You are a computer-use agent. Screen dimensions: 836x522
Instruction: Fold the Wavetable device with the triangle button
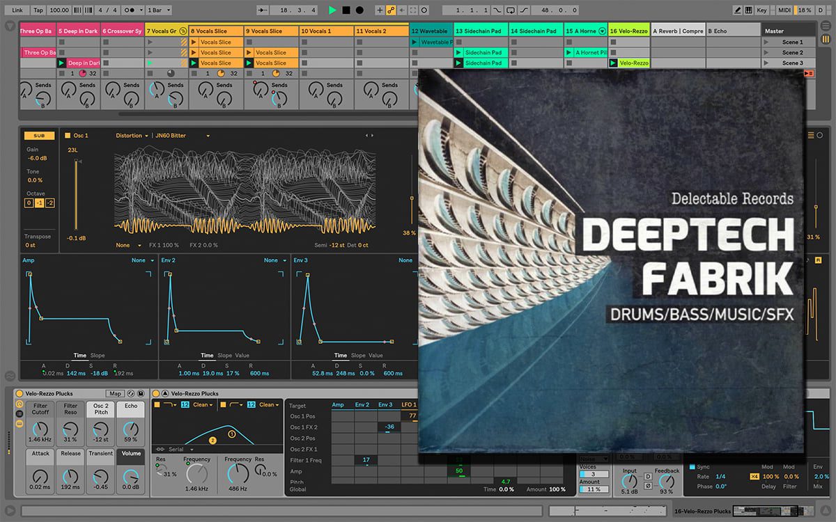point(165,394)
